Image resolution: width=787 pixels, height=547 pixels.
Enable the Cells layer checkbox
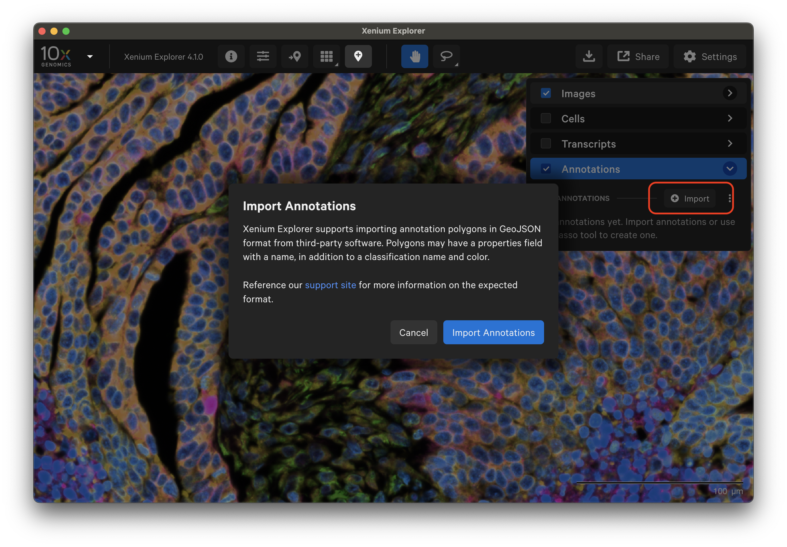point(546,118)
